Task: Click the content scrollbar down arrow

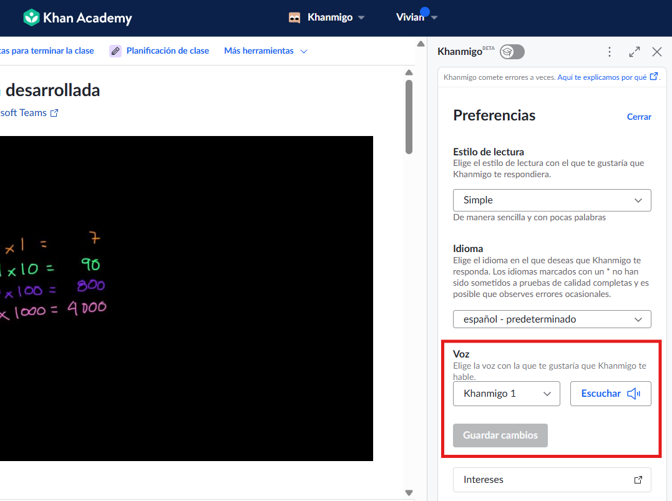Action: pyautogui.click(x=409, y=493)
